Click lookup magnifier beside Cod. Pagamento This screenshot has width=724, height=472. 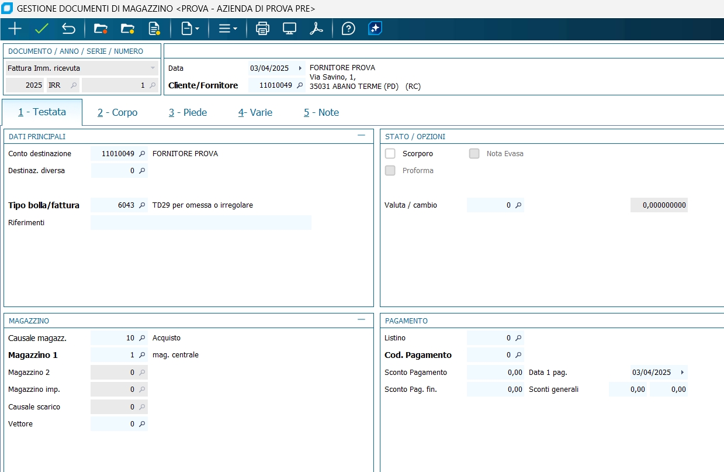(518, 355)
